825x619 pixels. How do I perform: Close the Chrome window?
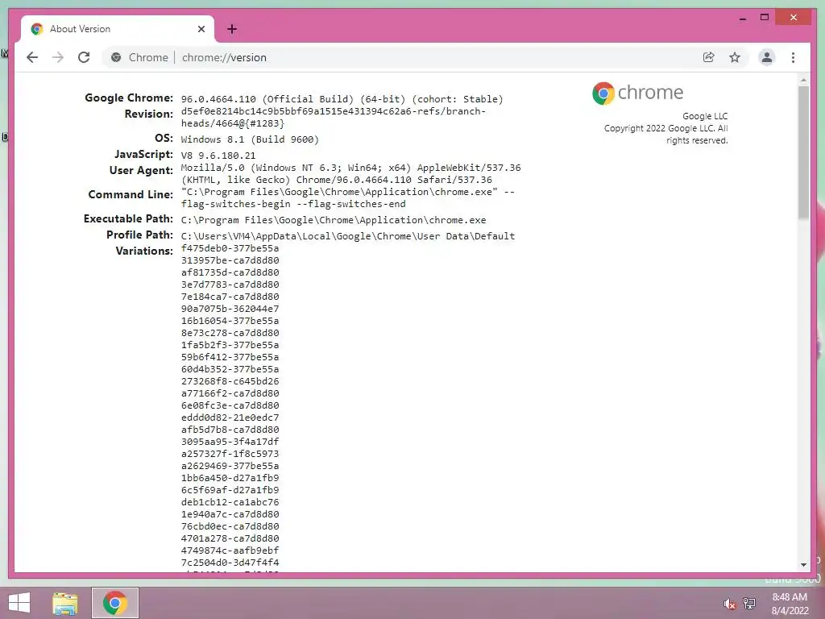[794, 18]
